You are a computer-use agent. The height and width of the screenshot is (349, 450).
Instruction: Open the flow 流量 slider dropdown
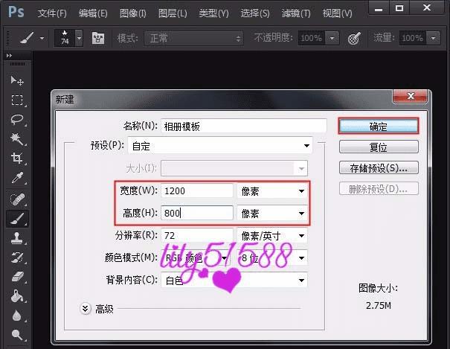pos(433,38)
